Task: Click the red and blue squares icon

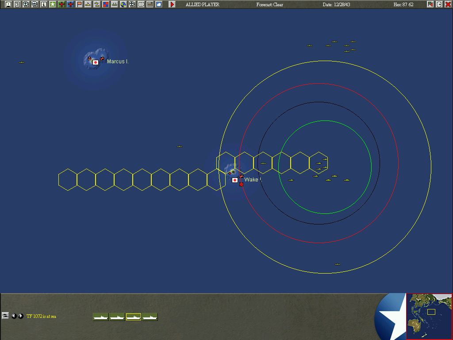Action: point(106,4)
